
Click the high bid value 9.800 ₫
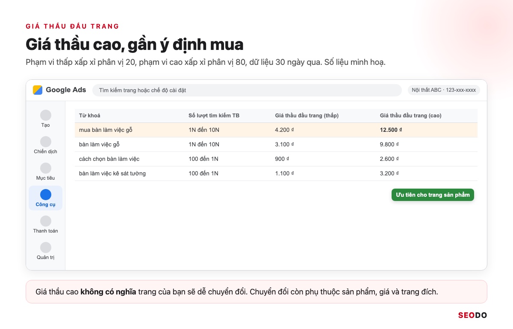[389, 144]
